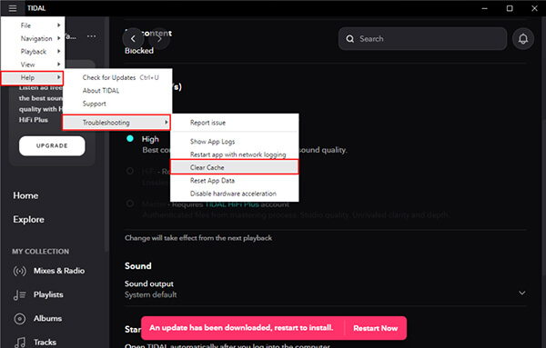The width and height of the screenshot is (546, 348).
Task: Focus the Search input field
Action: (x=422, y=38)
